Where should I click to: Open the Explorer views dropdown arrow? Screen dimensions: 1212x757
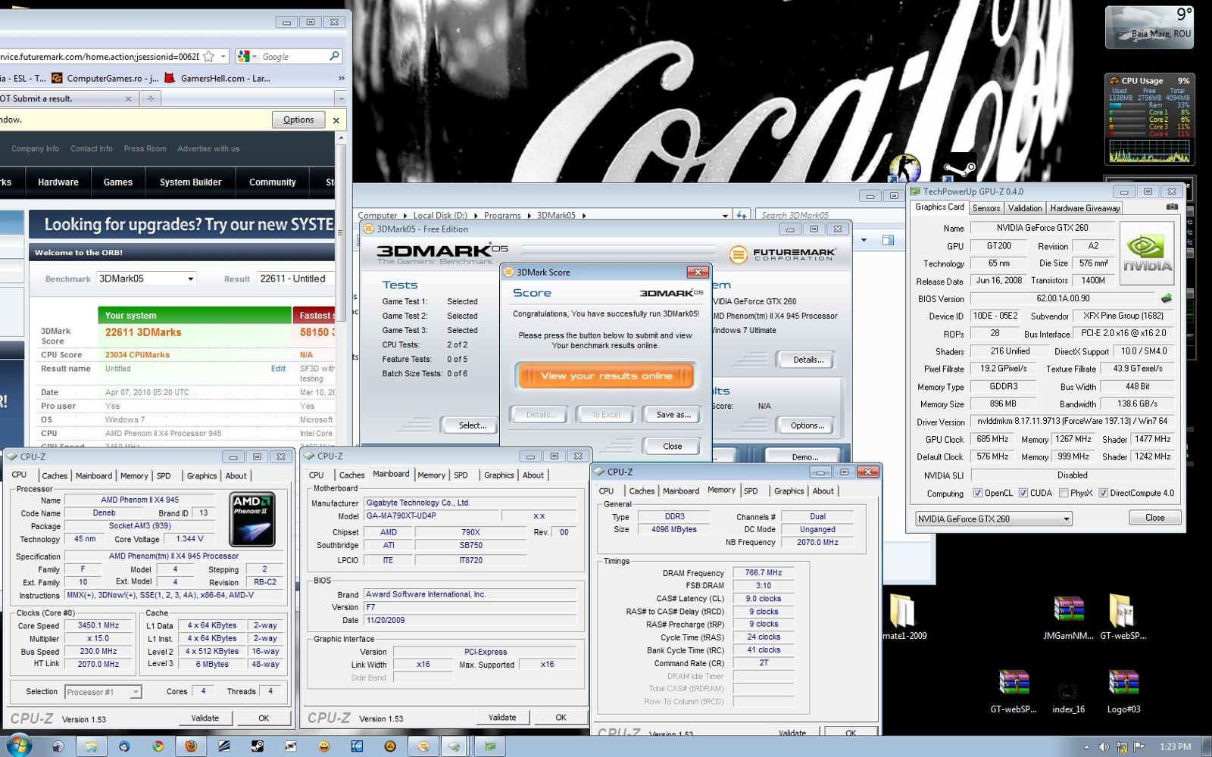click(x=864, y=240)
